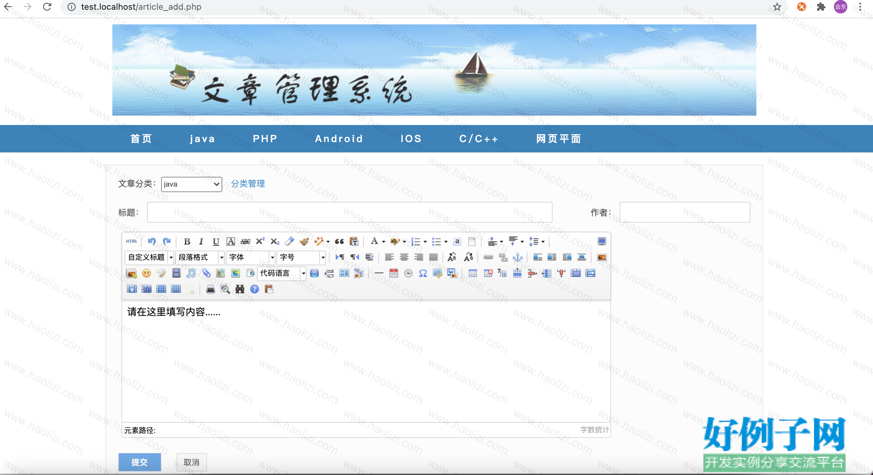873x475 pixels.
Task: Insert single image sunset icon
Action: [x=602, y=257]
